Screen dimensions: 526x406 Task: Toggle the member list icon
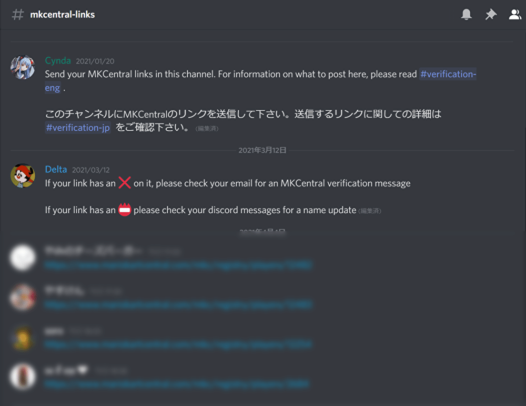(x=515, y=14)
